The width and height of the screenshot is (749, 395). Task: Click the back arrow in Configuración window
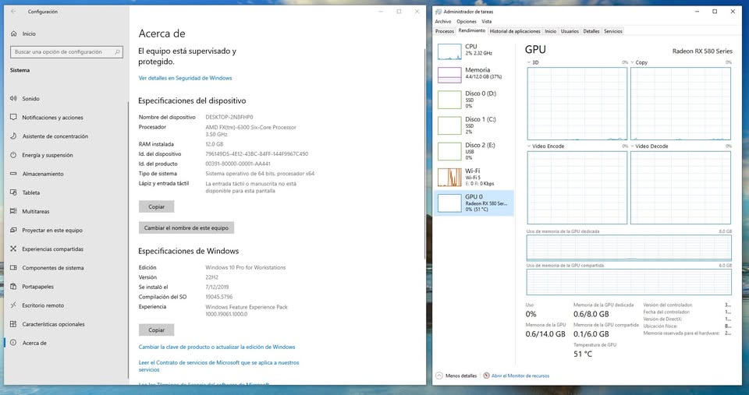(13, 12)
